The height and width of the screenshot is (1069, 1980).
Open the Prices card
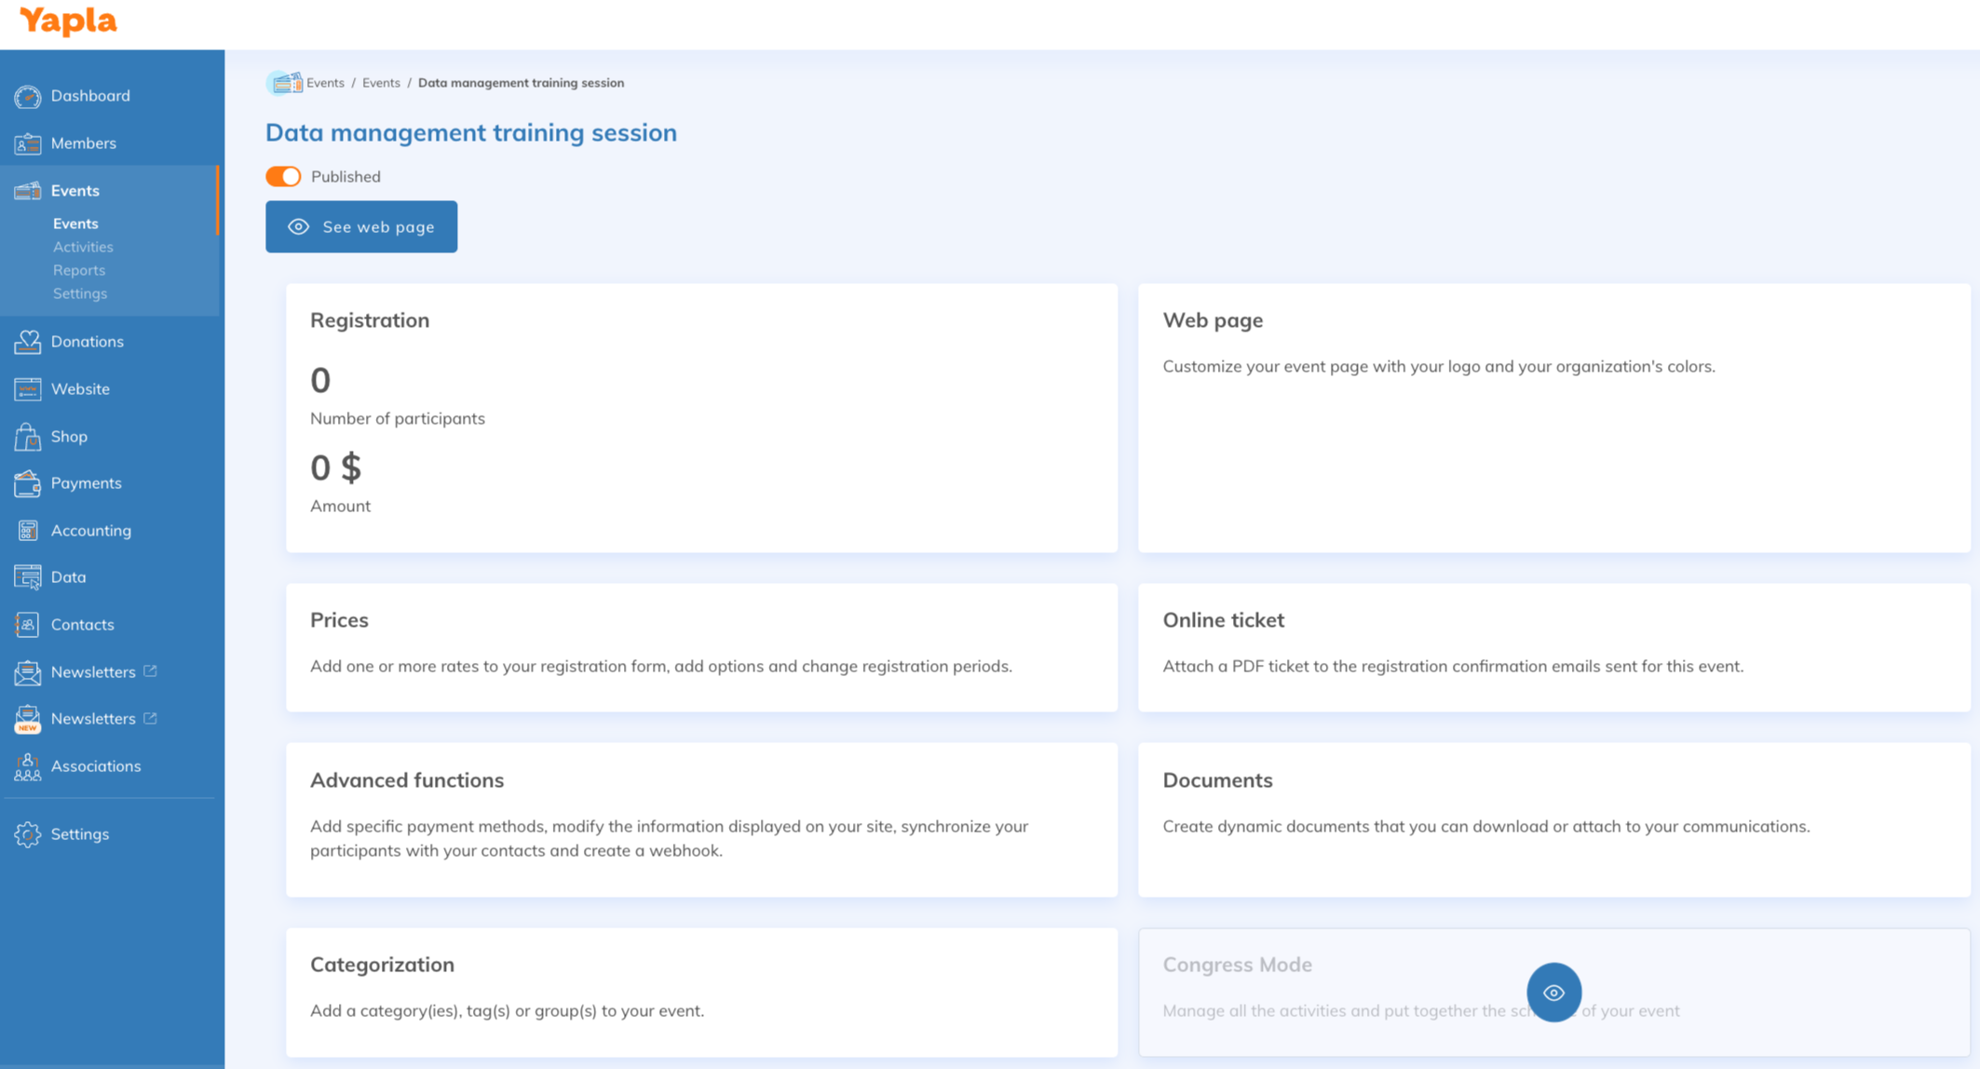[700, 647]
